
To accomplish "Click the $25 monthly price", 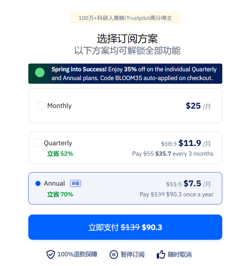I will pyautogui.click(x=193, y=105).
